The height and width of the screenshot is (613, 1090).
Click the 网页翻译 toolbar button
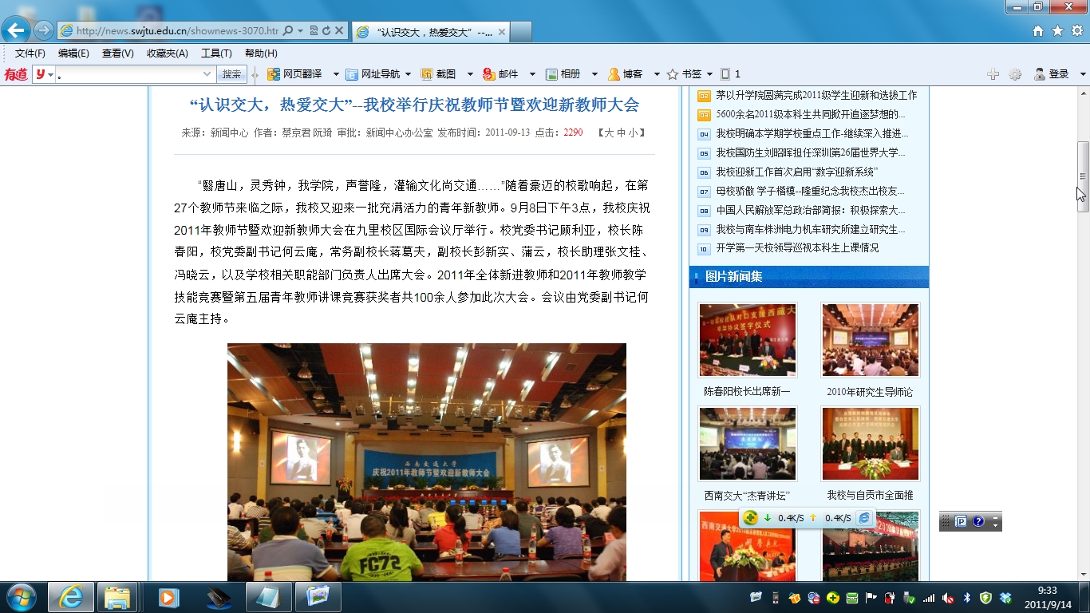[x=294, y=74]
